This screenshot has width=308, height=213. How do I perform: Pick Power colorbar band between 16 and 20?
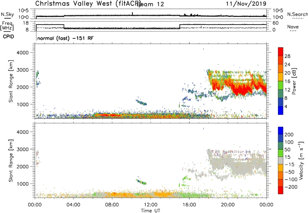(x=281, y=77)
